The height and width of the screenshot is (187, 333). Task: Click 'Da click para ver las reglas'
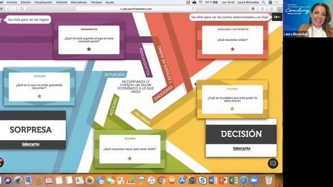pyautogui.click(x=28, y=20)
